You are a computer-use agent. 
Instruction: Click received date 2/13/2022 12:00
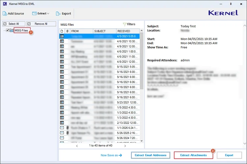(x=127, y=123)
